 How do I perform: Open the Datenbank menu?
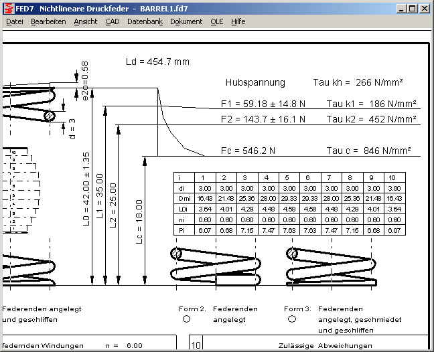pos(145,21)
